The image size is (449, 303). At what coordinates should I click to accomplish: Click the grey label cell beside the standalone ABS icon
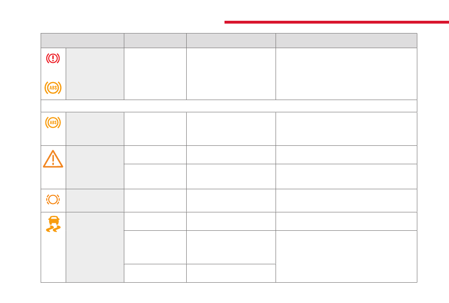[x=95, y=129]
